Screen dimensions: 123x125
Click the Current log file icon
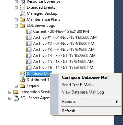click(x=29, y=32)
